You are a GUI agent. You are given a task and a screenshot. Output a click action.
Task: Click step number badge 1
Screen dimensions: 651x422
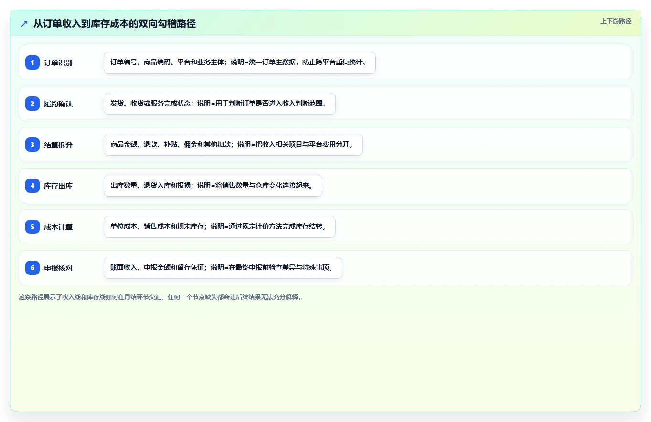[32, 63]
